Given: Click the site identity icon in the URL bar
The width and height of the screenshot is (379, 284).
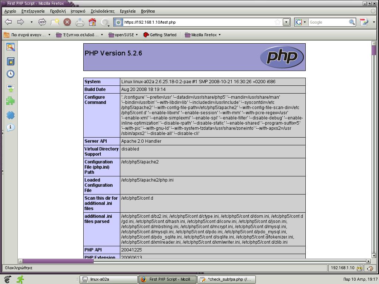Looking at the screenshot, I should point(118,22).
